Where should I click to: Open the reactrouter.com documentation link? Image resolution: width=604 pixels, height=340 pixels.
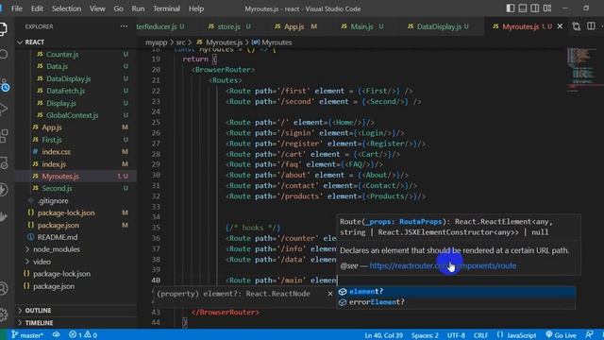click(x=443, y=265)
